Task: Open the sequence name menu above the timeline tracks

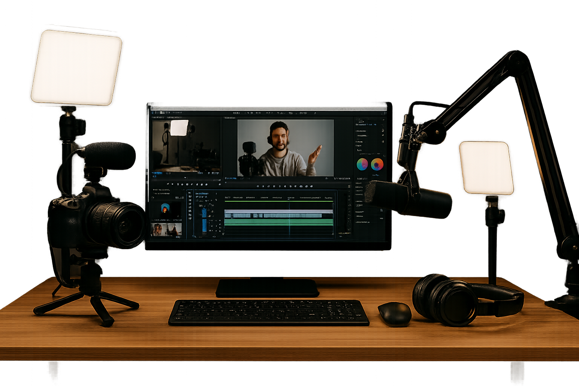Action: click(x=201, y=193)
